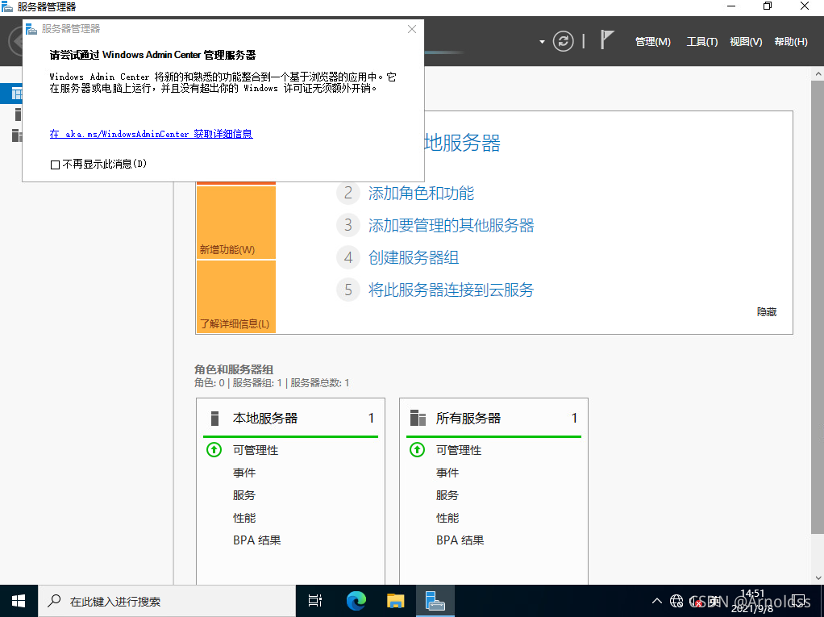Click green manageability icon in 本地服务器 tile

(214, 450)
